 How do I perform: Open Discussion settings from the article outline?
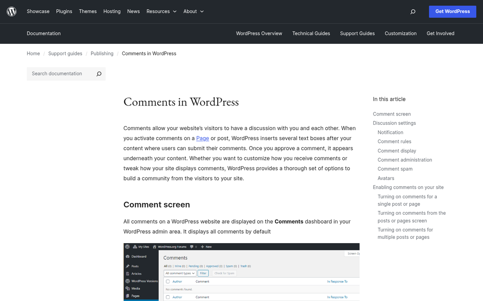pyautogui.click(x=394, y=123)
